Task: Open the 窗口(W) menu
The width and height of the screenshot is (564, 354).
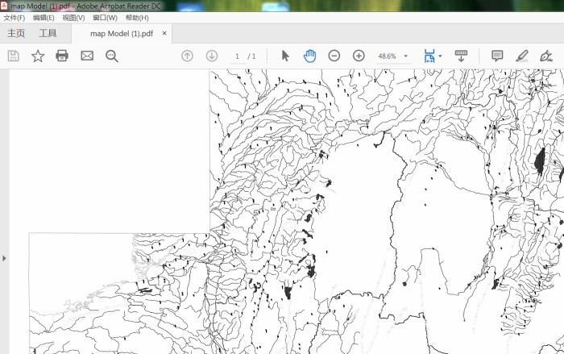Action: pyautogui.click(x=105, y=18)
